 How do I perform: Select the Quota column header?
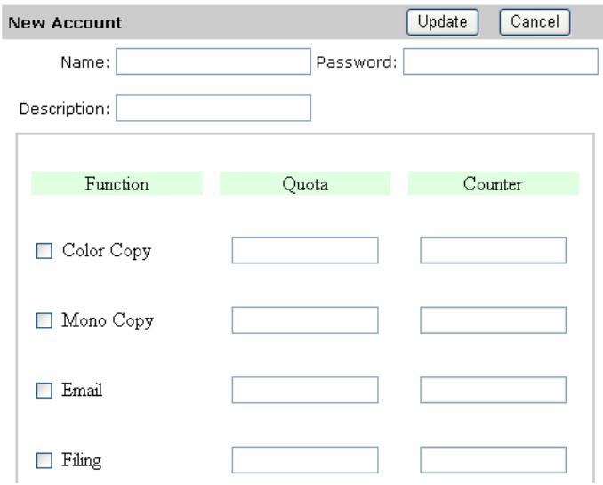pos(305,183)
